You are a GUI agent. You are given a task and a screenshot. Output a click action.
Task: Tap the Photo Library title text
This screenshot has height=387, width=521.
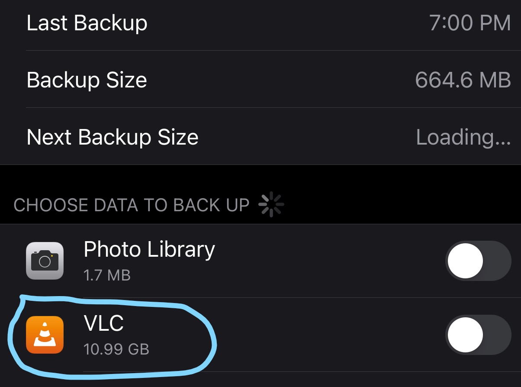149,249
